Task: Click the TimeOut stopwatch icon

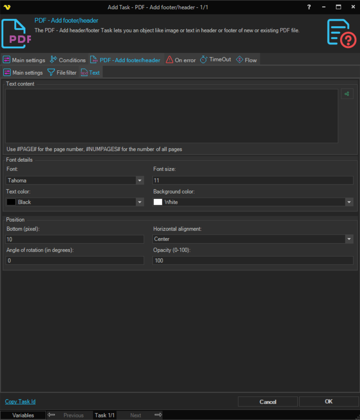Action: pos(204,59)
